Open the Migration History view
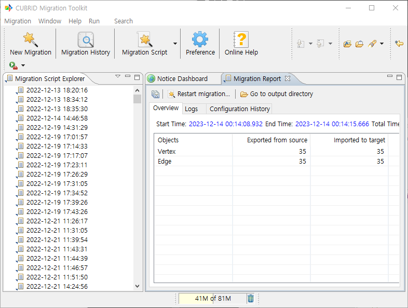 [86, 44]
